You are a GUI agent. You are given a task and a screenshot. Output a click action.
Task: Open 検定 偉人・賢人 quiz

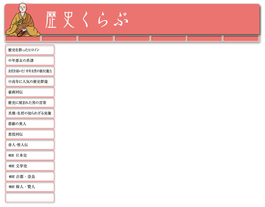click(30, 187)
